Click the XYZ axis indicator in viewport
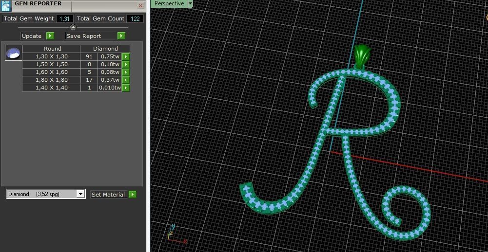 click(176, 234)
